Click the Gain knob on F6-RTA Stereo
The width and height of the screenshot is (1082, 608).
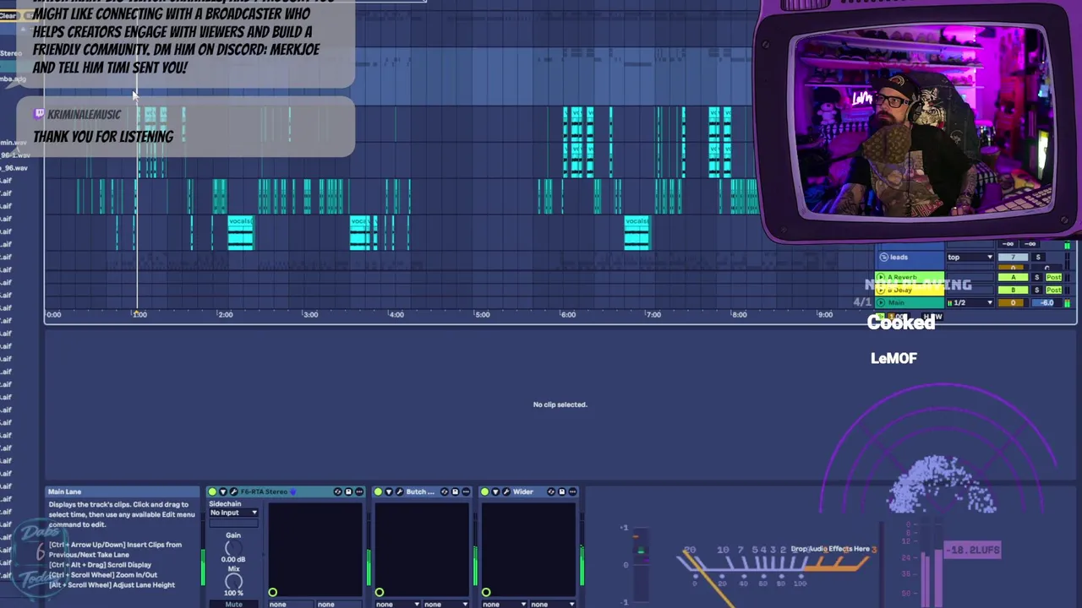click(x=233, y=549)
